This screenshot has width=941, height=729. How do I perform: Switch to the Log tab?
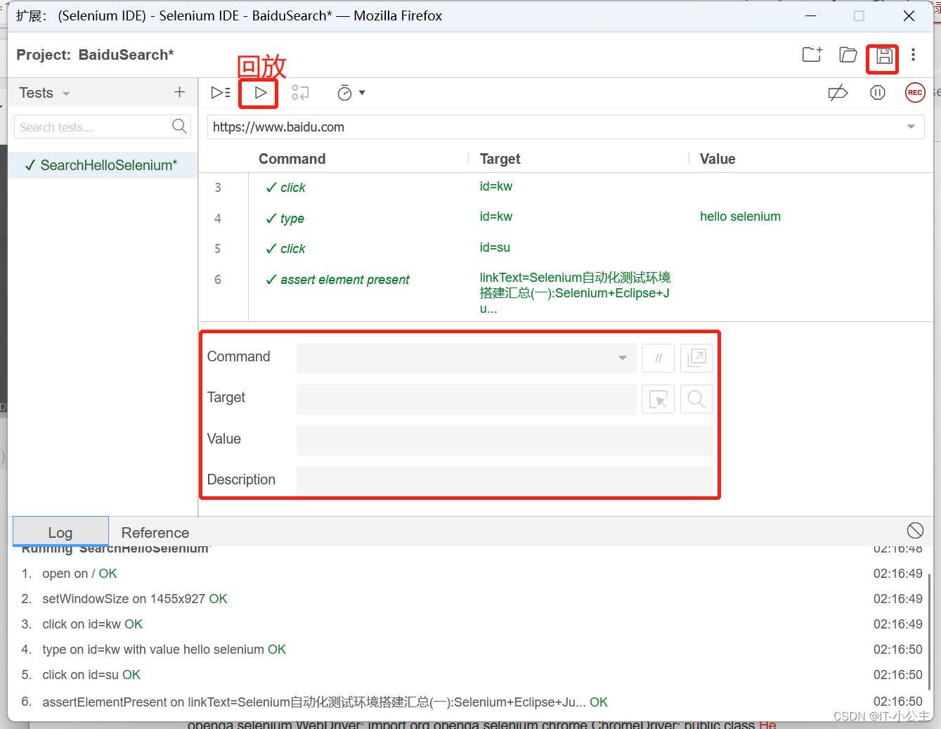point(60,532)
